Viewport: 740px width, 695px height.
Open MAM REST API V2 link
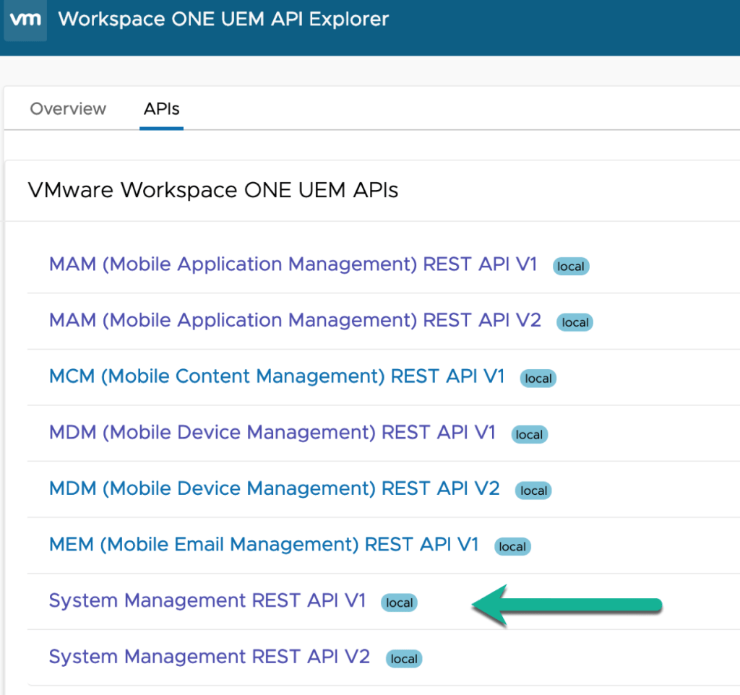(295, 320)
